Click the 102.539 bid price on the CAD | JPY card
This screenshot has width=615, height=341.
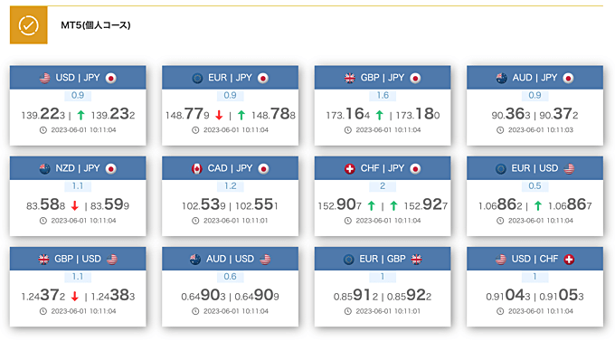(x=203, y=204)
